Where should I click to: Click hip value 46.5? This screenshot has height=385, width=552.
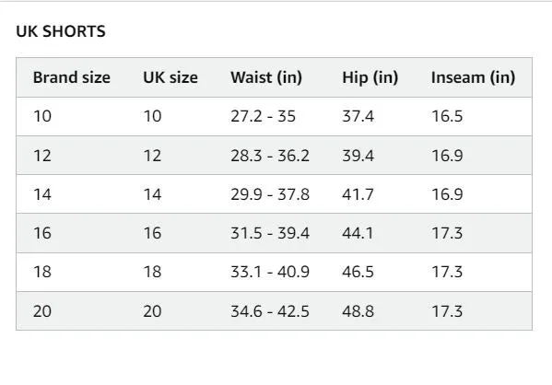pyautogui.click(x=358, y=272)
